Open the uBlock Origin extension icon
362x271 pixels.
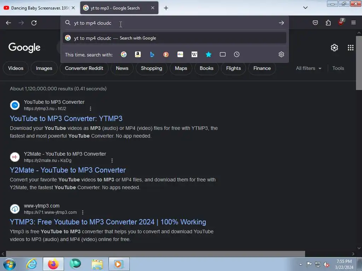(341, 22)
